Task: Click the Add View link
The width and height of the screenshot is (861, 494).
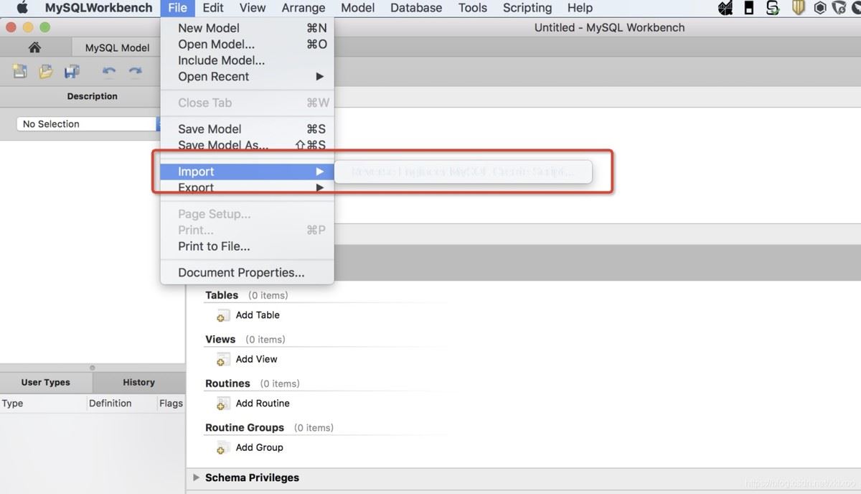Action: pos(256,360)
